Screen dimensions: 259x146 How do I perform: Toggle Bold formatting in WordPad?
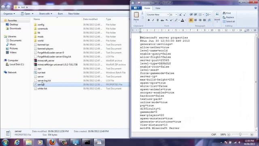(x=149, y=20)
